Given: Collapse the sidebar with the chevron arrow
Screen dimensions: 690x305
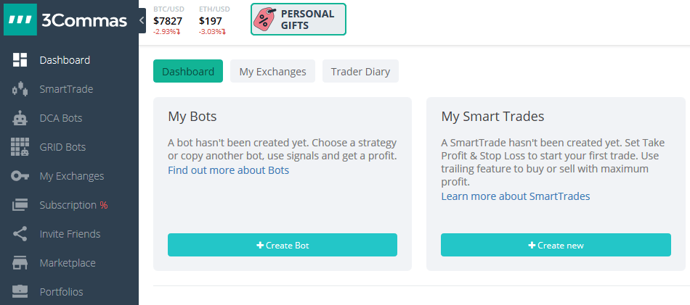Looking at the screenshot, I should point(142,20).
